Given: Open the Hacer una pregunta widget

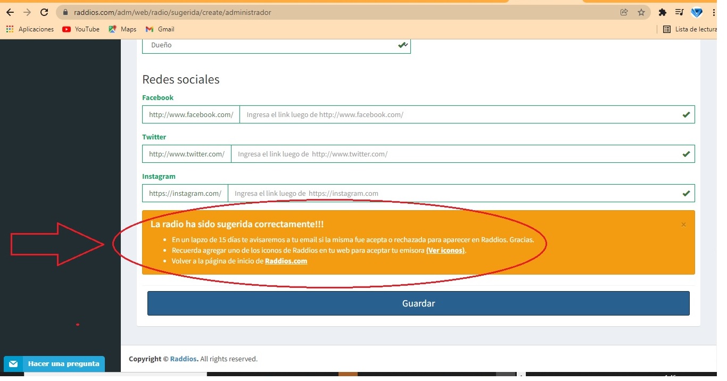Looking at the screenshot, I should tap(54, 364).
